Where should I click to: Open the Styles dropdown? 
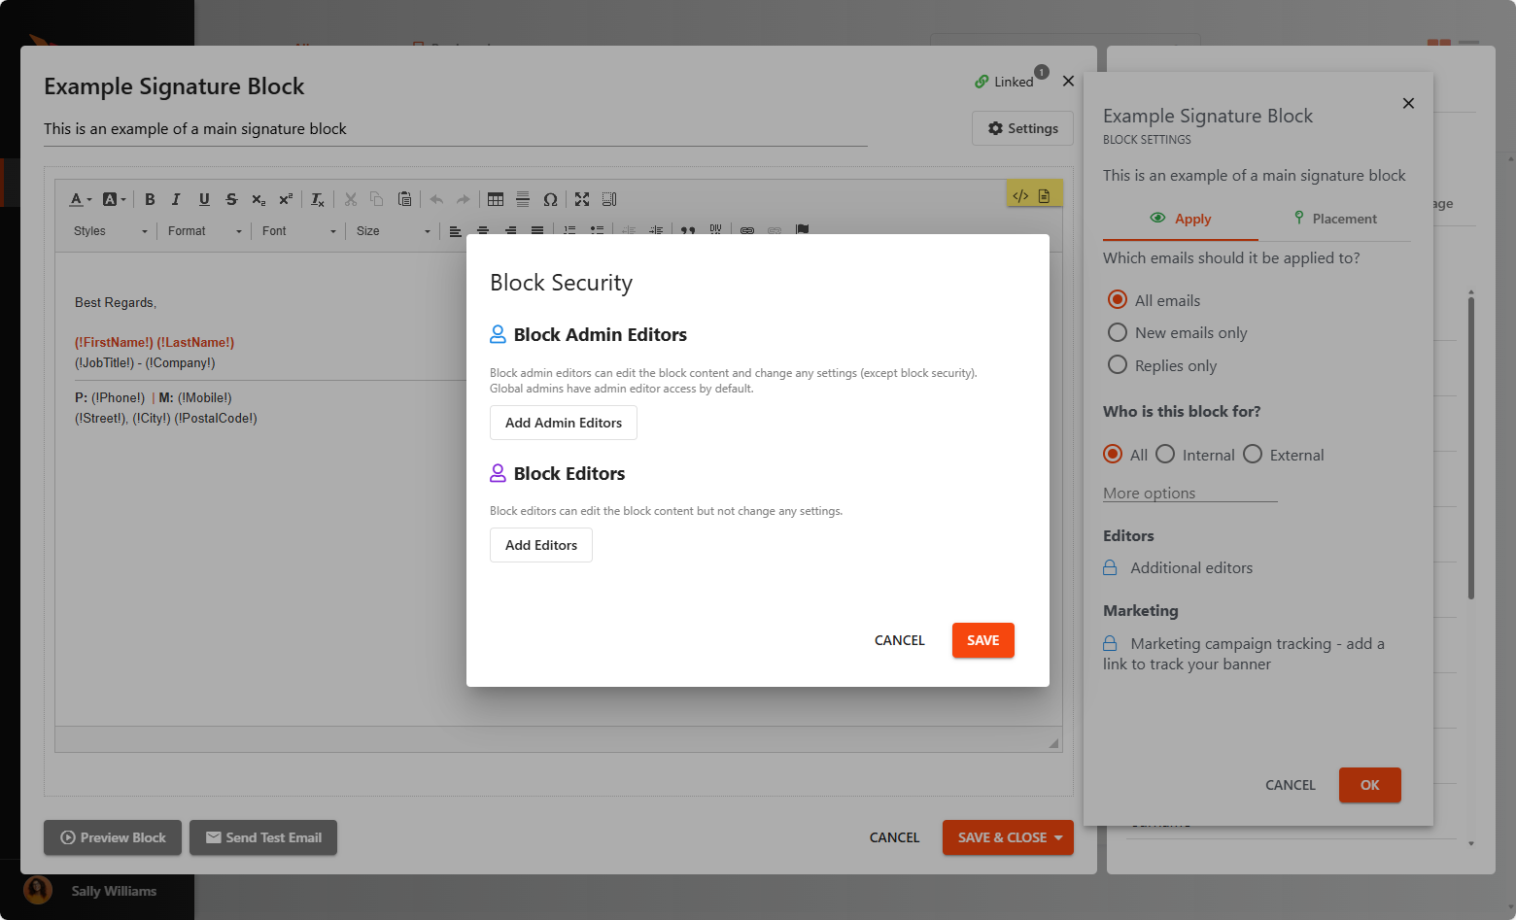pyautogui.click(x=110, y=231)
